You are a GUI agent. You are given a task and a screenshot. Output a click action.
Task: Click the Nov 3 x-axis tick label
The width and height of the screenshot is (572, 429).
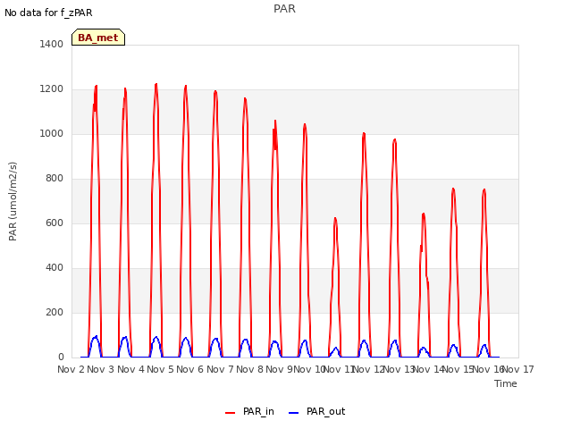(101, 369)
